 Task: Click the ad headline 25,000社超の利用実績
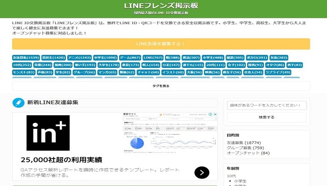(61, 160)
